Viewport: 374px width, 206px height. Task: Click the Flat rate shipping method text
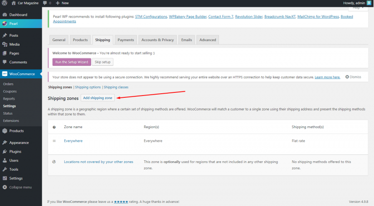298,141
